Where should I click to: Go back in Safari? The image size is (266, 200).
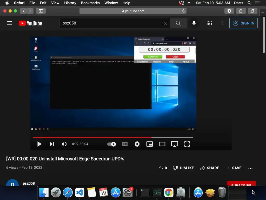pos(24,11)
